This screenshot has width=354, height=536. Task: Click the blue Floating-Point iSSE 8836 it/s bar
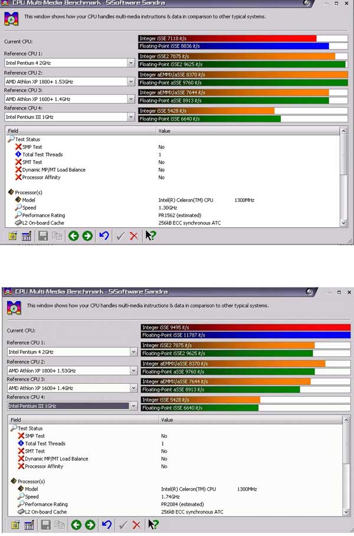point(234,46)
